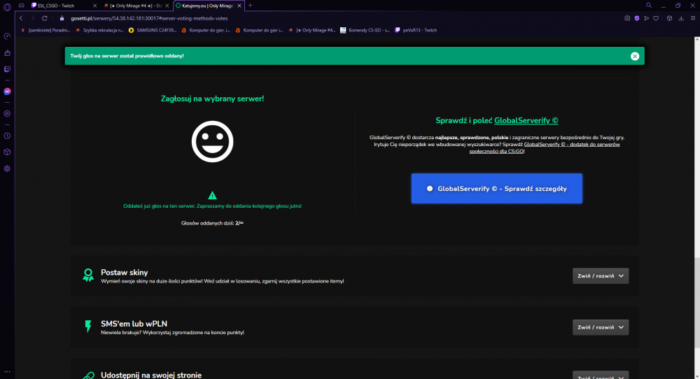This screenshot has width=700, height=379.
Task: Open sidebar setup three-dots icon
Action: [7, 371]
